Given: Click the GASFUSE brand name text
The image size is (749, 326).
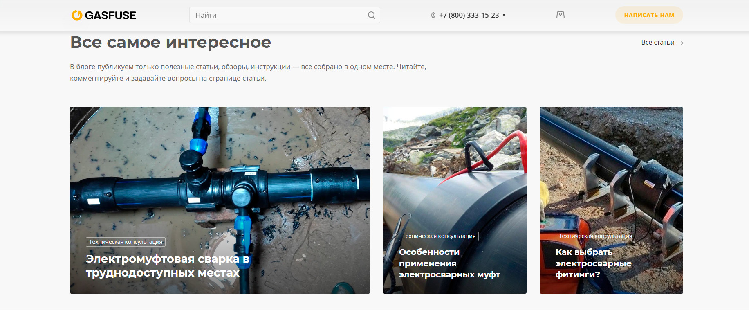Looking at the screenshot, I should coord(110,16).
